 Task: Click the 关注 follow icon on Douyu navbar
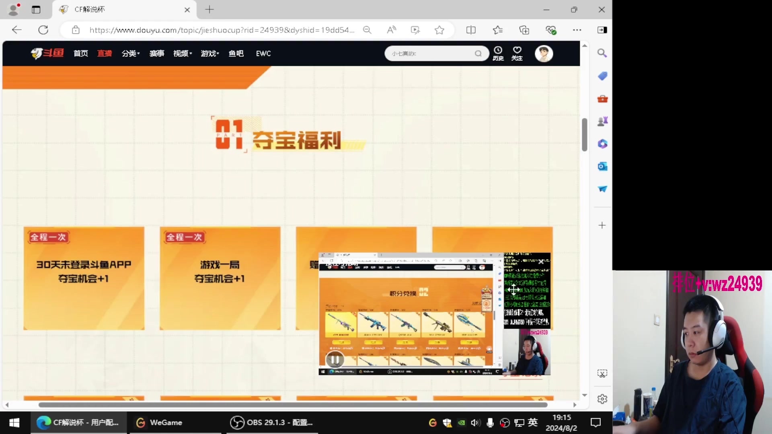pyautogui.click(x=517, y=53)
